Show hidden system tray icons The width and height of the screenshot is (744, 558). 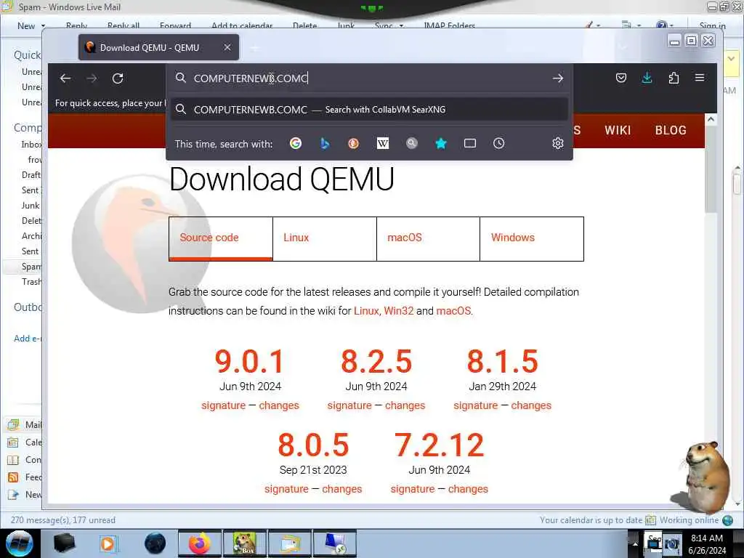[x=635, y=543]
